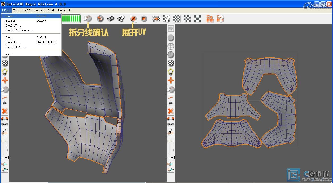Click the orange pack blocks icon

210,19
